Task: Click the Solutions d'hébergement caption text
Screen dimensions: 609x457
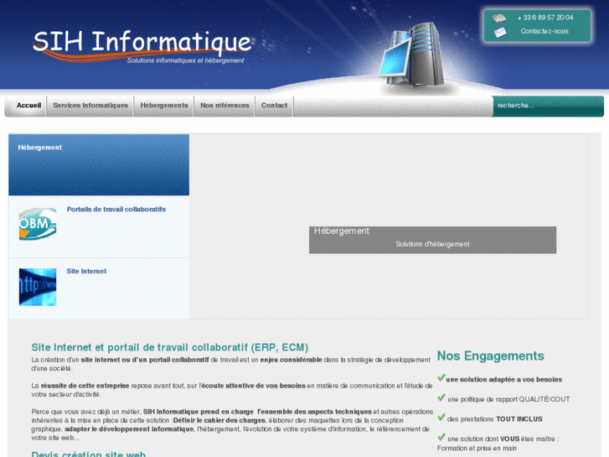Action: pyautogui.click(x=432, y=244)
